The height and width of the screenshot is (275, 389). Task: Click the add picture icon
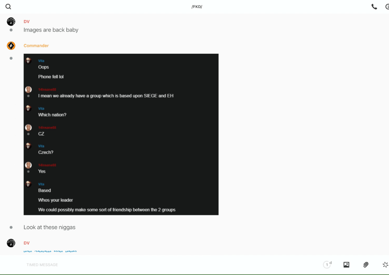[346, 265]
